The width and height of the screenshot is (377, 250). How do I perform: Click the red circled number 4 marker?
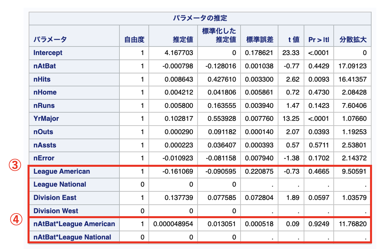15,219
